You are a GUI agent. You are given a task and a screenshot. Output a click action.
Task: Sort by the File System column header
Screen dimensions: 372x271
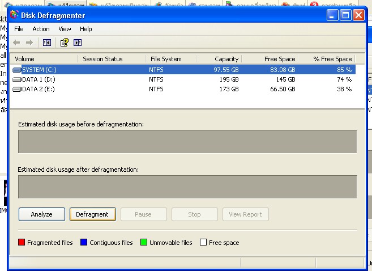(x=171, y=59)
